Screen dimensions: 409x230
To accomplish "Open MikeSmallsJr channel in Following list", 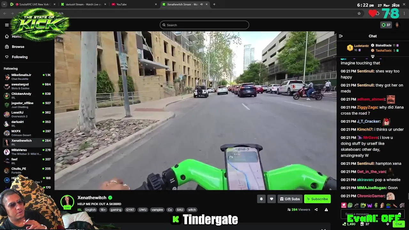I will [27, 77].
